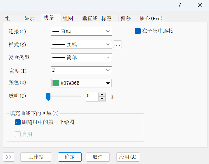Open the 组图 tab
The height and width of the screenshot is (164, 209).
pos(71,18)
